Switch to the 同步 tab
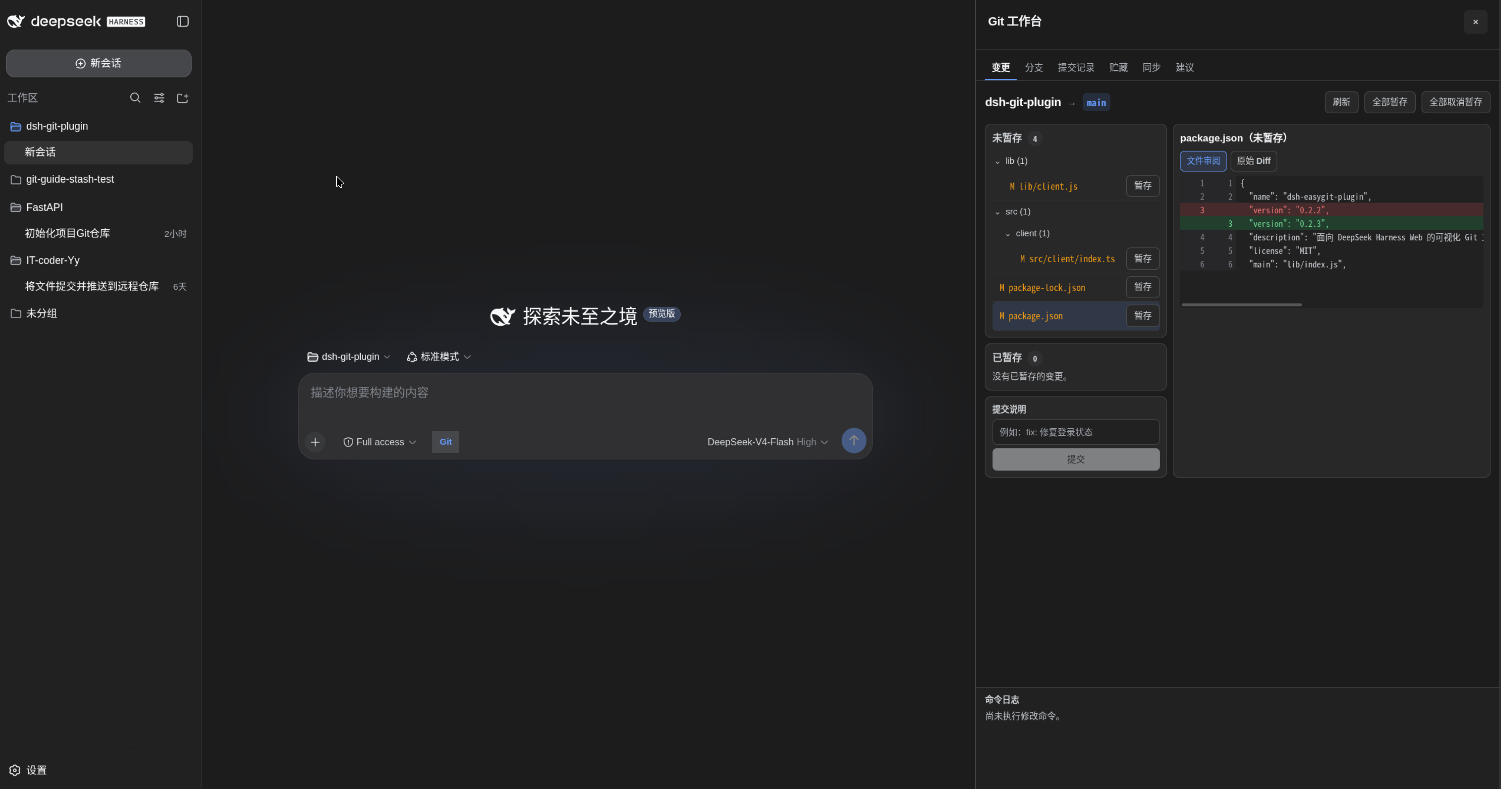The height and width of the screenshot is (789, 1501). 1151,68
